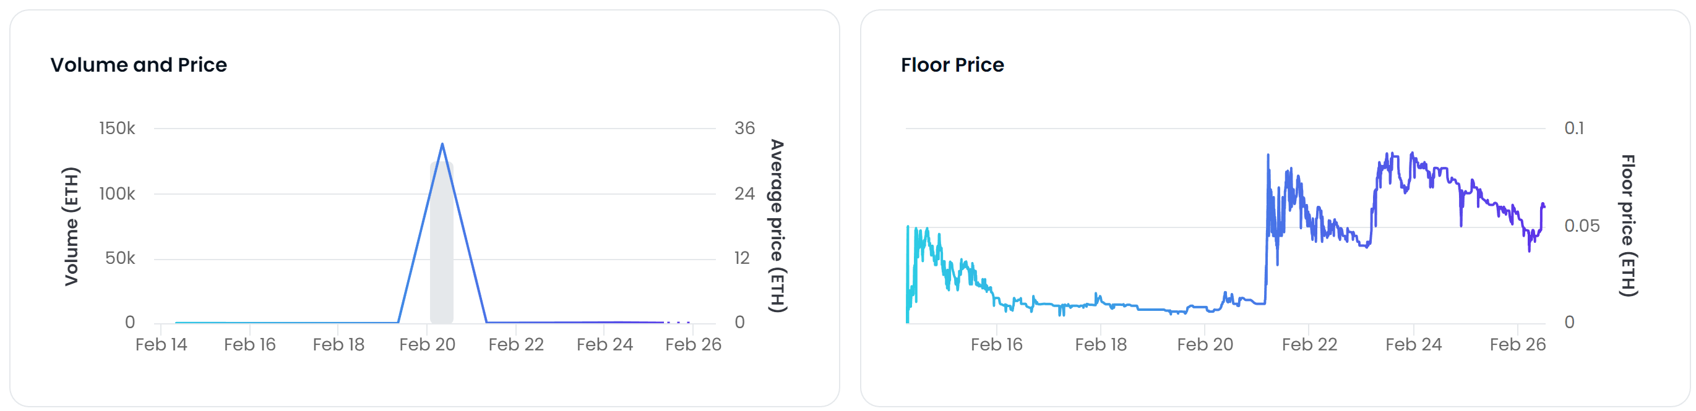Screen dimensions: 1696x411
Task: Click the "Average price (ETH)" axis title
Action: coord(778,226)
